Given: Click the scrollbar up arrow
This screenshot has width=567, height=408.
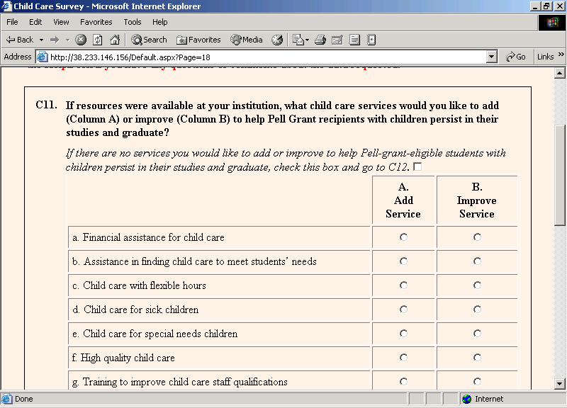Looking at the screenshot, I should 560,74.
